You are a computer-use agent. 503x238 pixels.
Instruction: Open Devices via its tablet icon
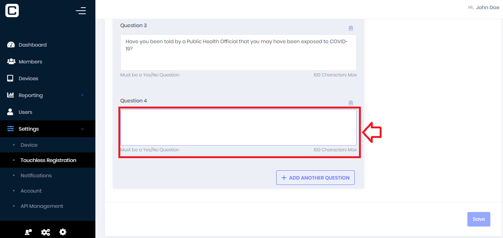tap(10, 78)
